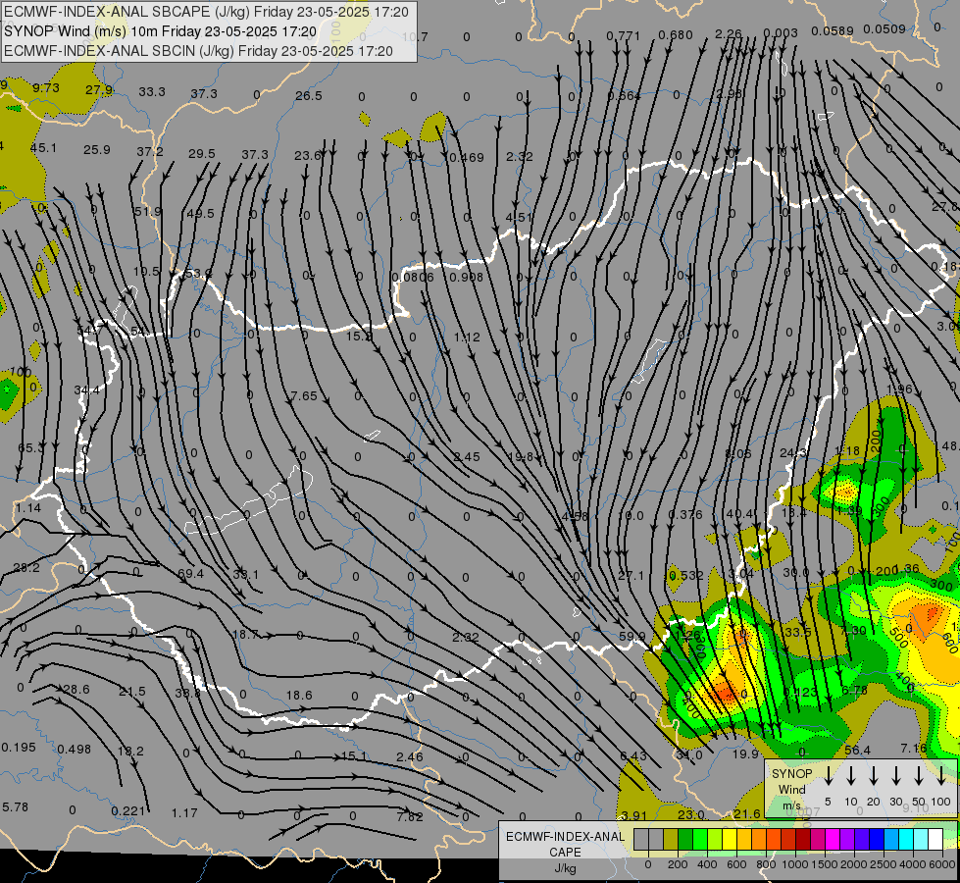The height and width of the screenshot is (883, 960).
Task: Click the map value '2.45'
Action: click(x=467, y=456)
